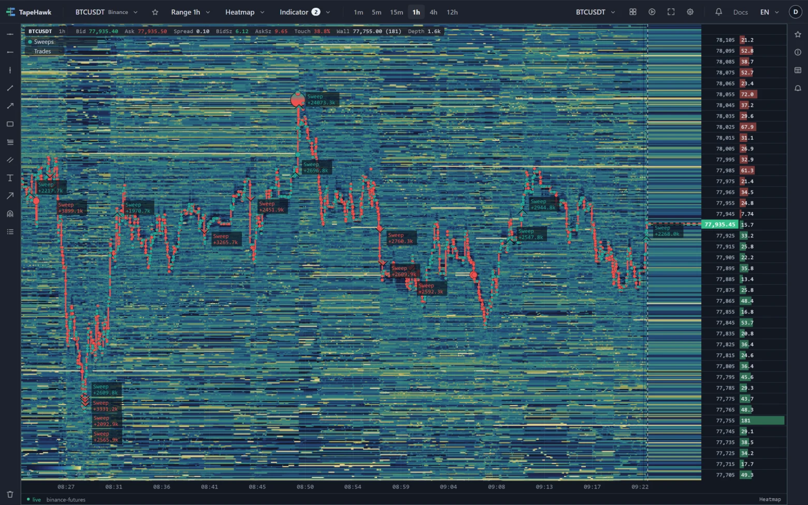
Task: Click the trash icon to delete drawings
Action: pos(10,494)
